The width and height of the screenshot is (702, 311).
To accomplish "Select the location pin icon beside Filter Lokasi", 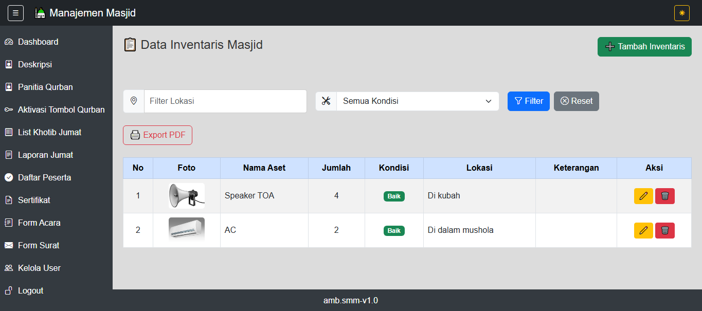I will point(133,101).
